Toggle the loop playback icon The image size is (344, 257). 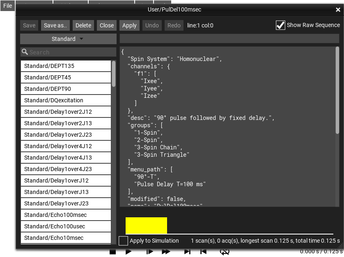click(224, 252)
